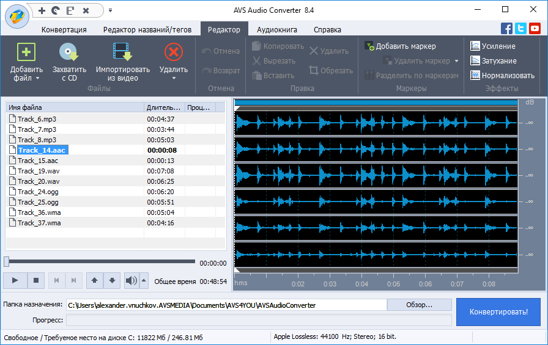Open the Редактор названий/тегов tab
This screenshot has height=345, width=548.
coord(147,30)
